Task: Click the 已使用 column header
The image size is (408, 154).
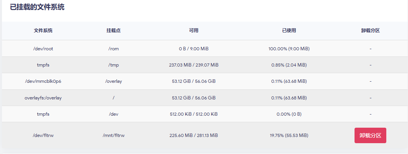Action: [x=289, y=31]
